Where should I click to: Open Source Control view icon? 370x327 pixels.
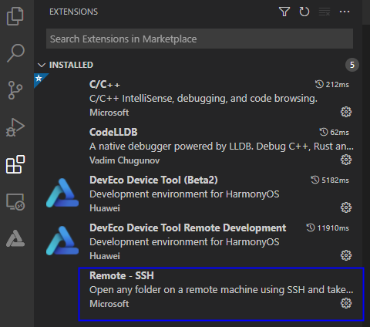pos(15,90)
